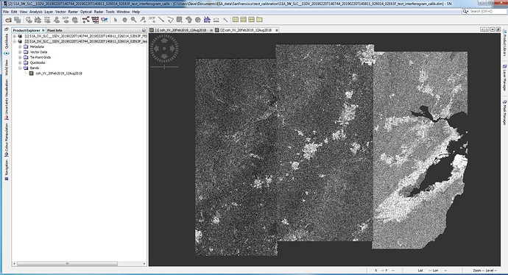
Task: Click the blue vector data container icon
Action: coord(207,20)
